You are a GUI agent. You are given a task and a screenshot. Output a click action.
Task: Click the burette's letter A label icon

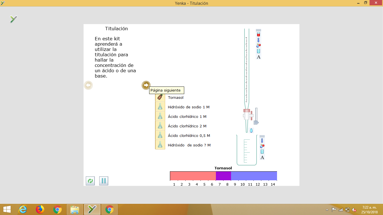[259, 57]
